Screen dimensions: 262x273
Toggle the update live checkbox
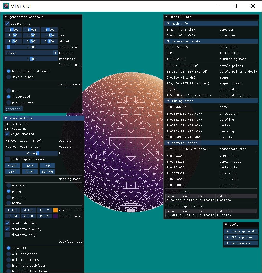point(7,24)
